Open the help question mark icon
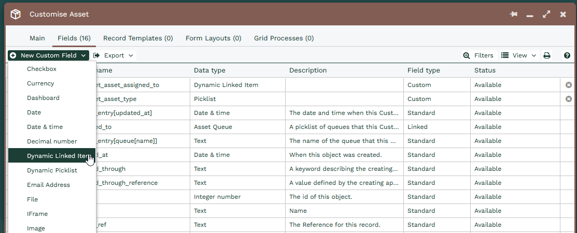577x233 pixels. 567,55
